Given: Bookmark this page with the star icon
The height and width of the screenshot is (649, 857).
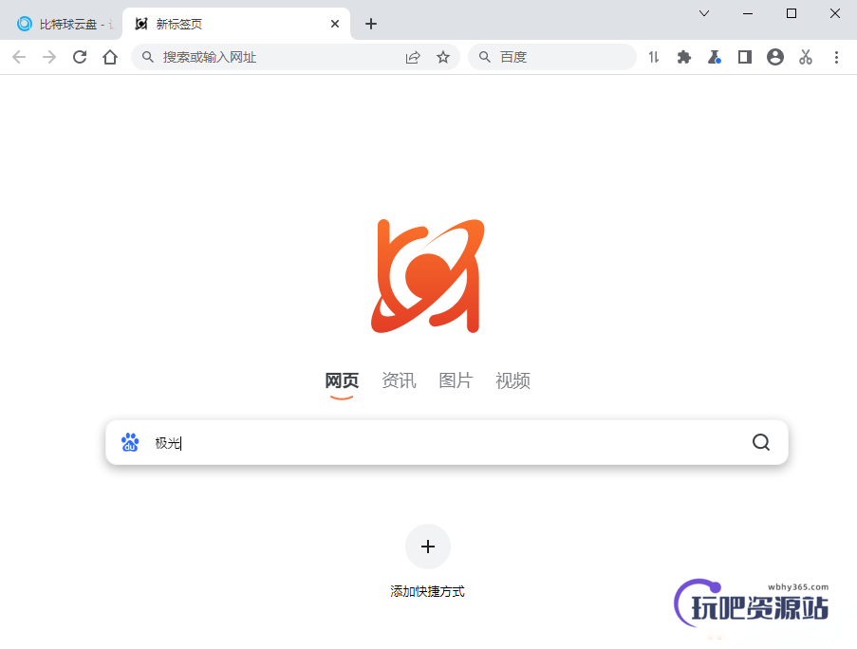Looking at the screenshot, I should 443,57.
